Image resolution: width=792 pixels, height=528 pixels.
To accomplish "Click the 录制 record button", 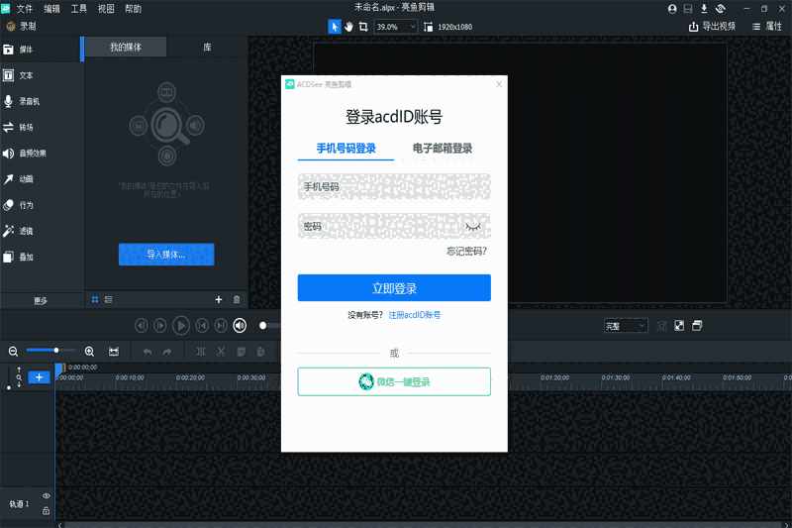I will click(x=21, y=26).
